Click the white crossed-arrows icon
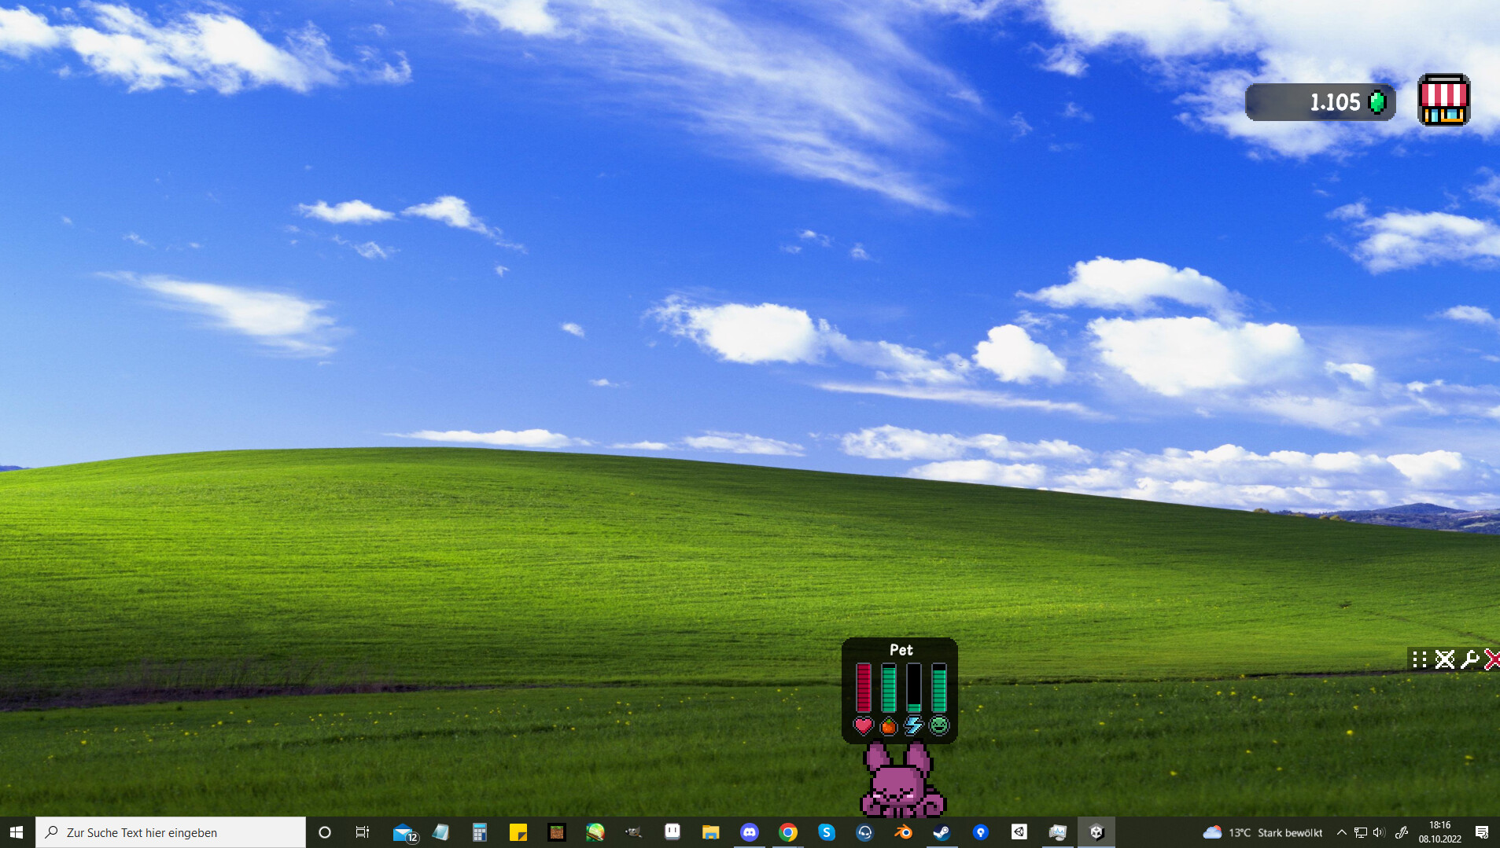Viewport: 1500px width, 848px height. [x=1446, y=660]
